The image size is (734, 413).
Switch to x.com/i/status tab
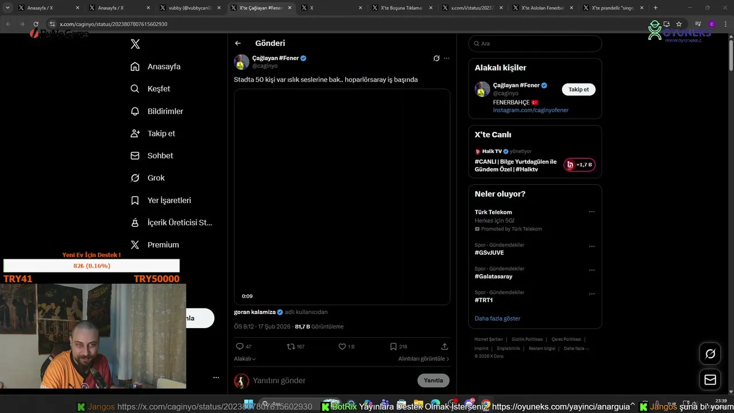coord(471,8)
